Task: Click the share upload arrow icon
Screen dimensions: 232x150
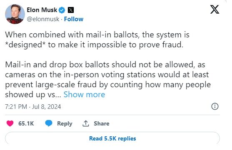Action: click(x=86, y=123)
